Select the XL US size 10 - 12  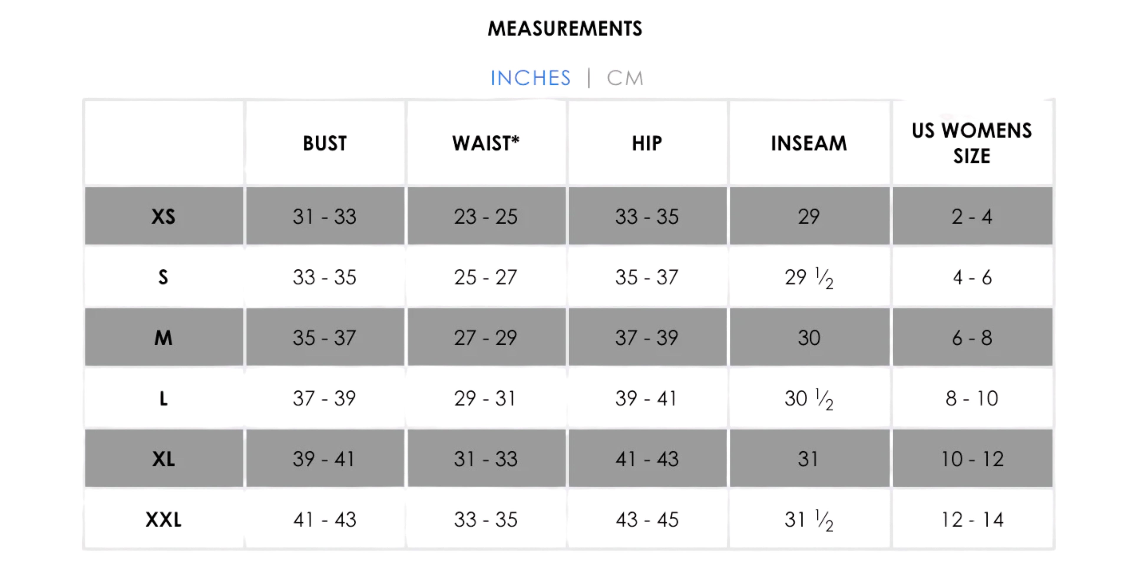pyautogui.click(x=972, y=459)
